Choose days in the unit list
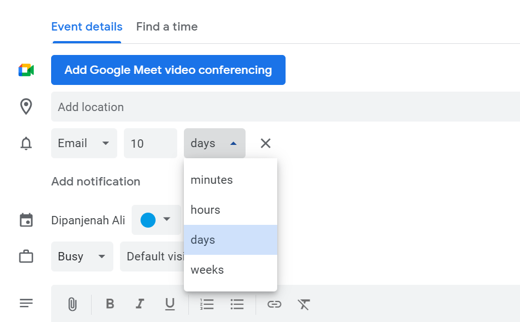Viewport: 520px width, 322px height. tap(231, 240)
